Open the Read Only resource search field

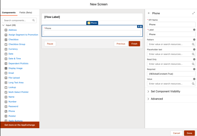[x=171, y=64]
